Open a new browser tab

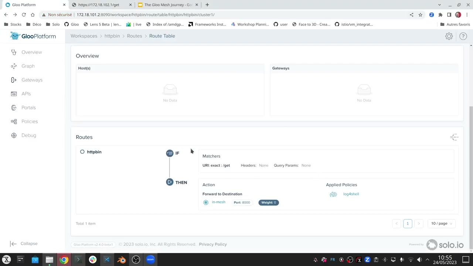coord(207,5)
